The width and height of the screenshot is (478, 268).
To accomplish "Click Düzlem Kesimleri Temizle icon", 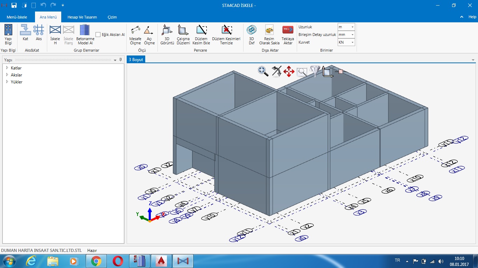I will tap(226, 34).
